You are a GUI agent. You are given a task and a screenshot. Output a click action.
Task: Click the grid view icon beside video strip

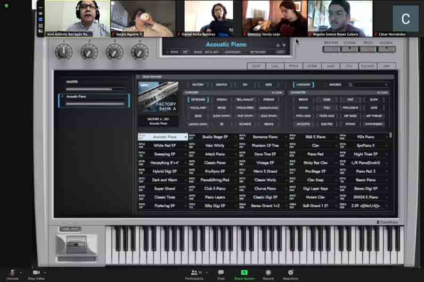coord(41,26)
